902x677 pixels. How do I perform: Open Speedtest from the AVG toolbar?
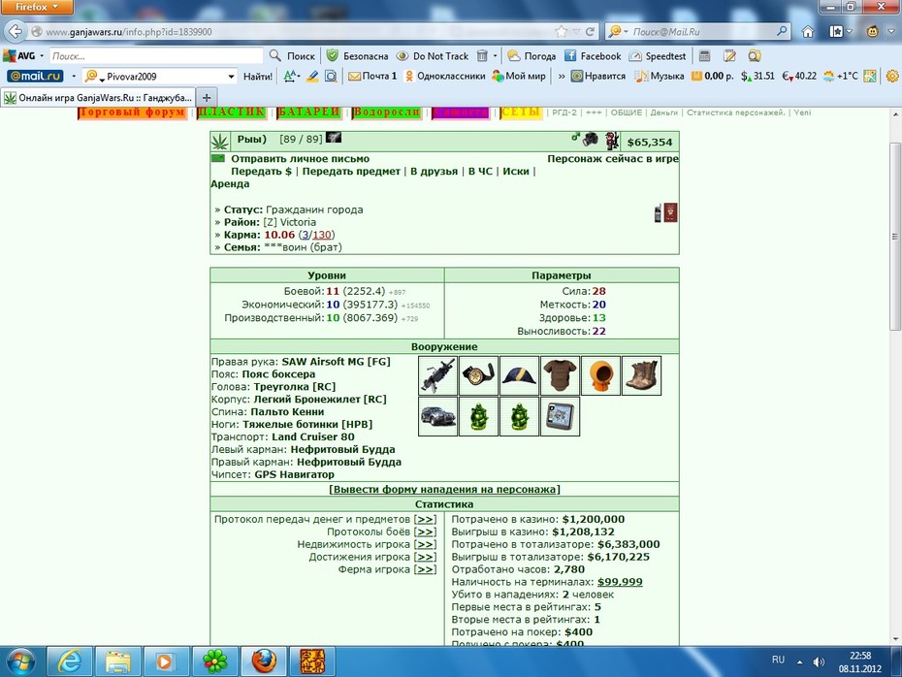(x=658, y=56)
